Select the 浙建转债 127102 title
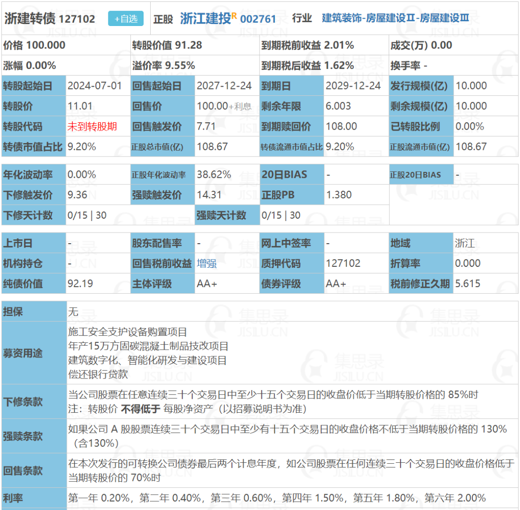The image size is (520, 510). (x=50, y=19)
